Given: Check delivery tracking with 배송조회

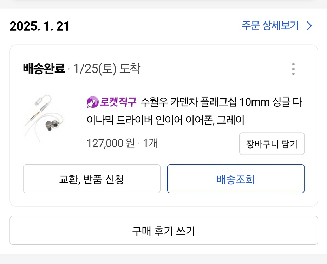Looking at the screenshot, I should point(236,179).
